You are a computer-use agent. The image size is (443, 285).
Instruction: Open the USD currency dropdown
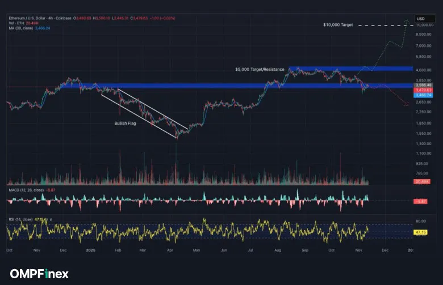pyautogui.click(x=421, y=19)
